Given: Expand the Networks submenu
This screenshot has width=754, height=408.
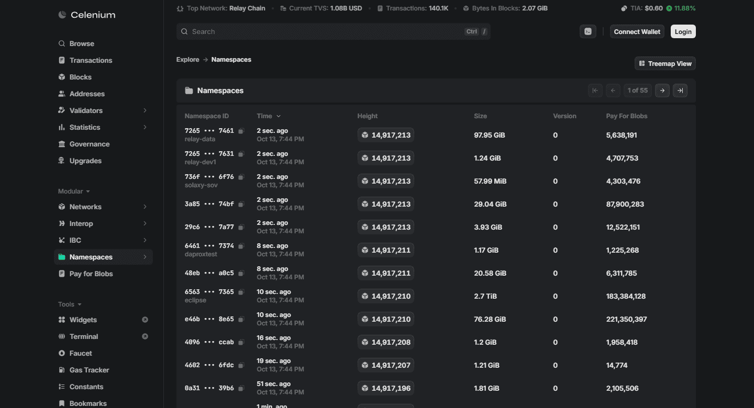Looking at the screenshot, I should (x=145, y=207).
